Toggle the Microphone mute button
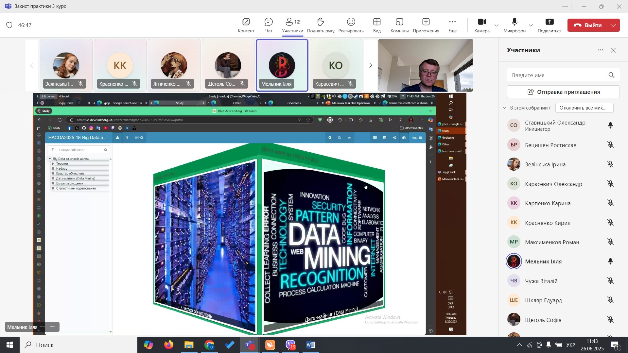Image resolution: width=628 pixels, height=353 pixels. pos(514,22)
